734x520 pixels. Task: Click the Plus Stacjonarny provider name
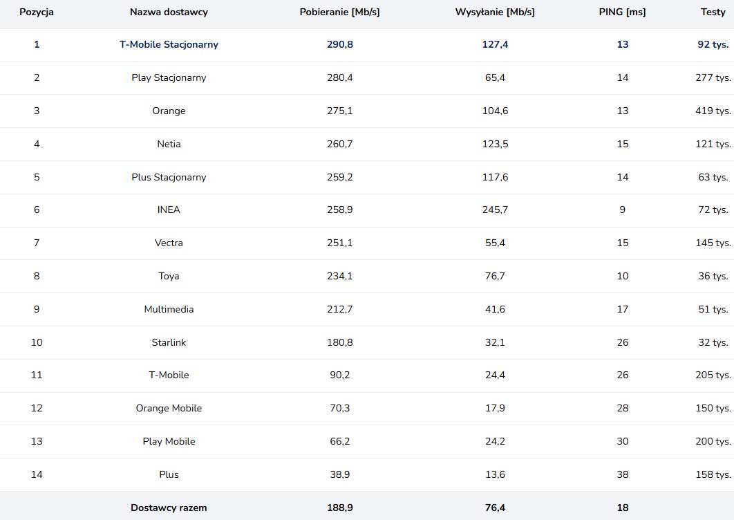169,177
